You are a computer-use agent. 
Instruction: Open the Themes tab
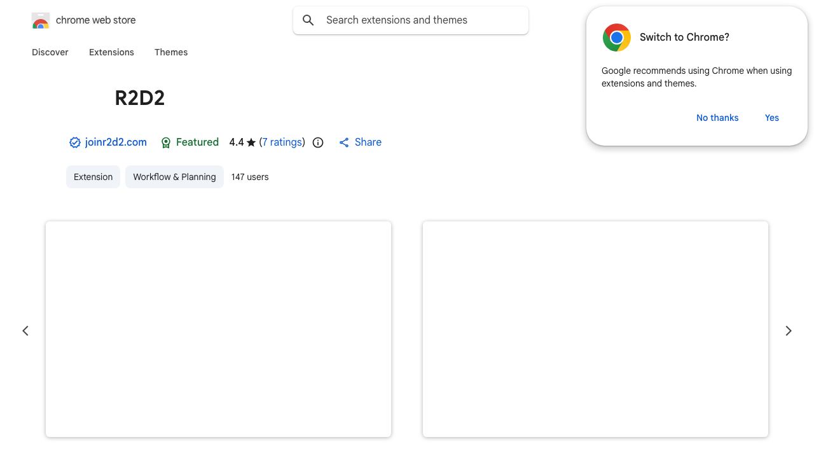coord(171,52)
